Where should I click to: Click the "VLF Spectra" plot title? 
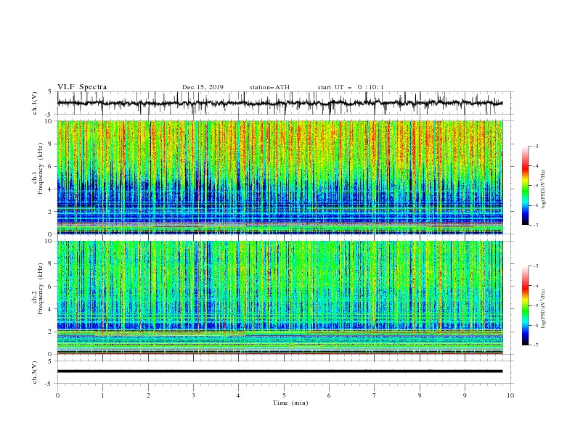82,87
